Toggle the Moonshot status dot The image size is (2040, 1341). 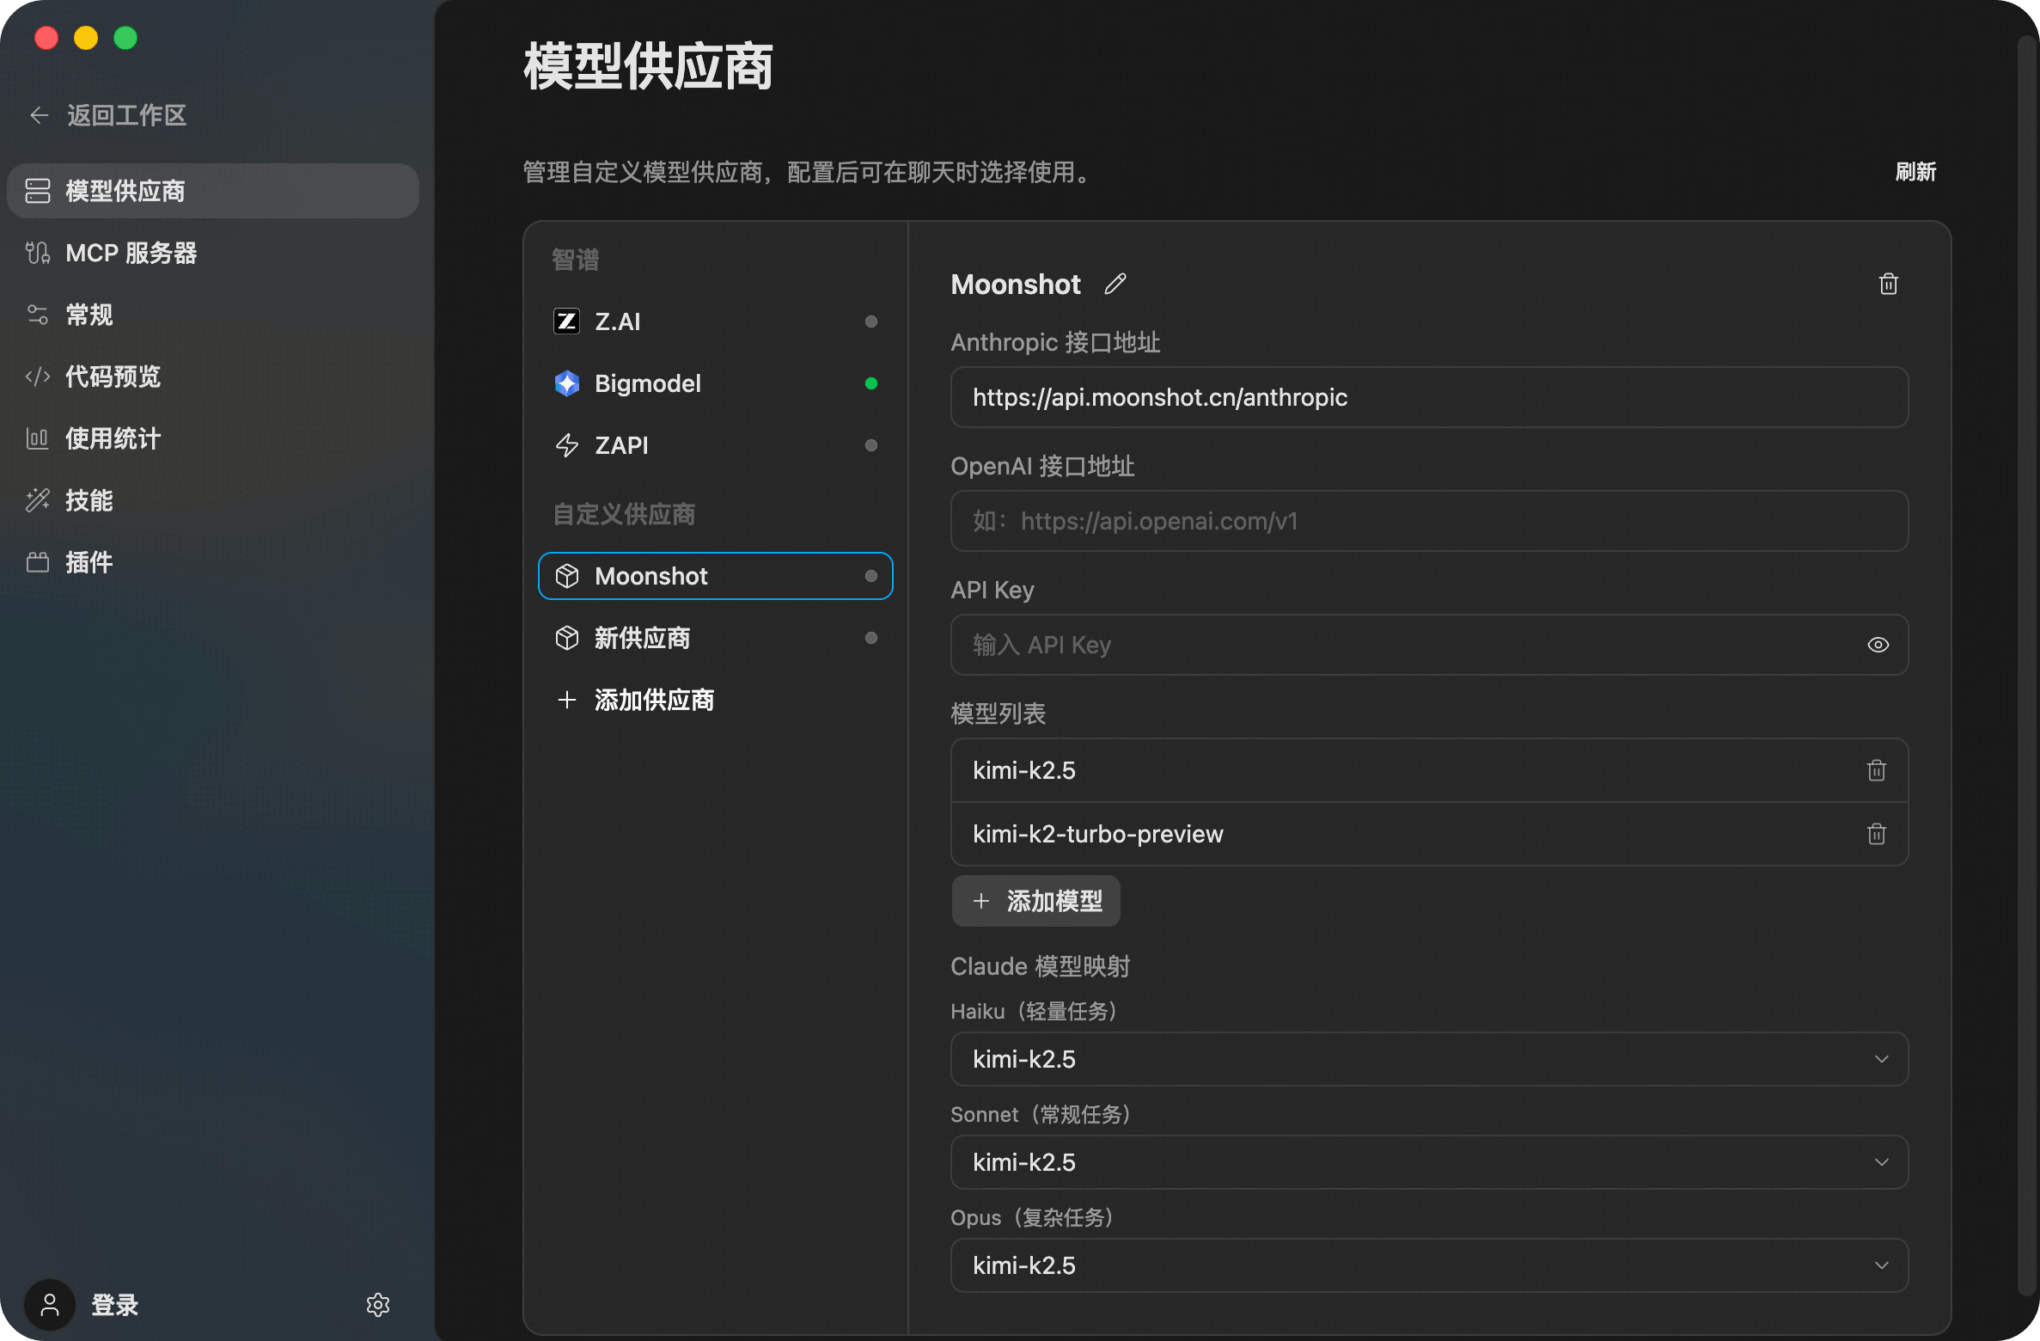[x=871, y=576]
